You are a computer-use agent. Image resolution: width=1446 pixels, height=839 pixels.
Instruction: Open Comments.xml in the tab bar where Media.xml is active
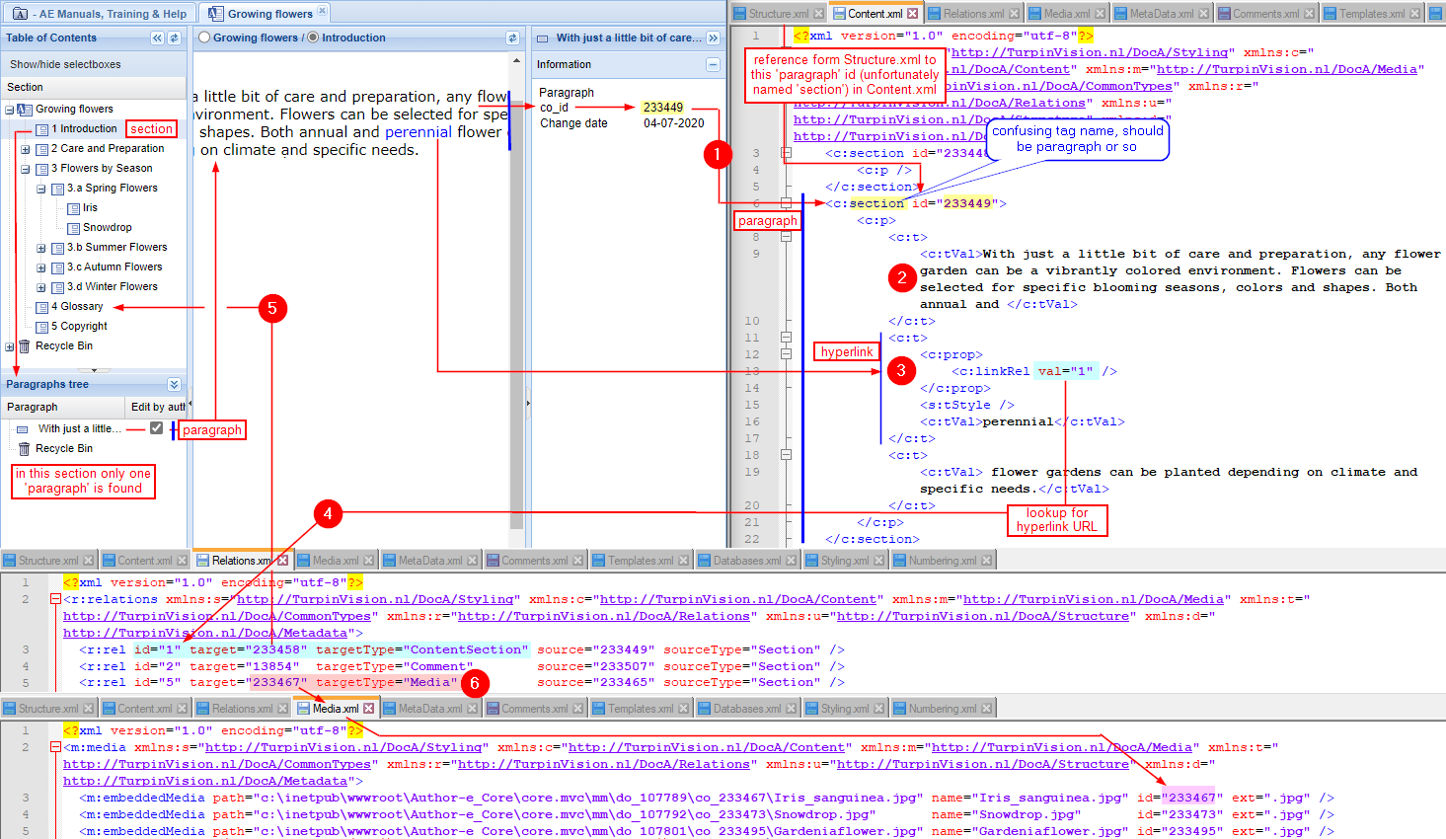(x=534, y=709)
